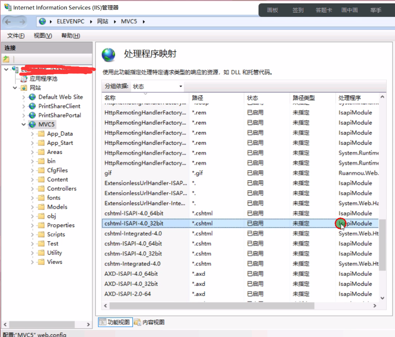The image size is (395, 337).
Task: Click the 答题卡 overlay button
Action: click(324, 10)
